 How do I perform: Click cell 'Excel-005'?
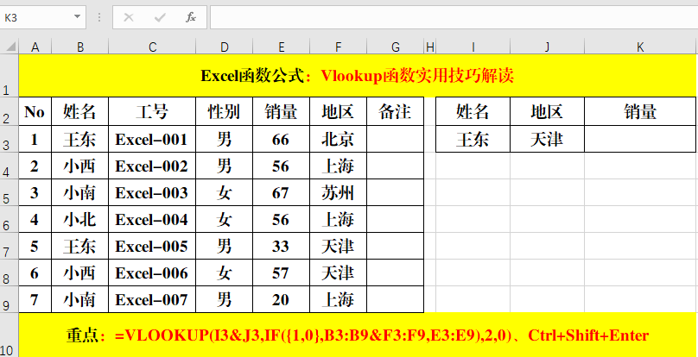coord(152,246)
